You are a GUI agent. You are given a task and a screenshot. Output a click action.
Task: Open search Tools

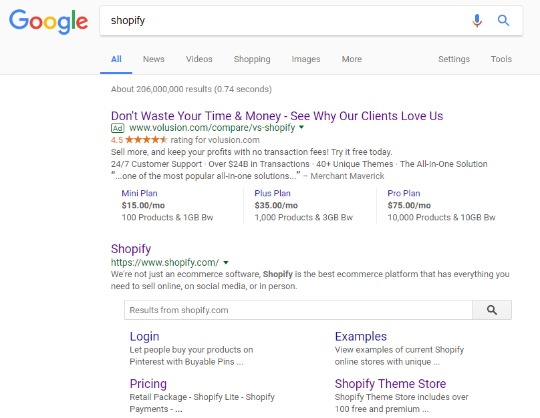501,59
